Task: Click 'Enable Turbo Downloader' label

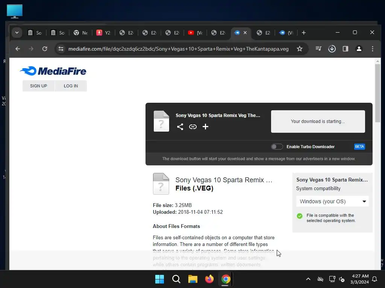Action: coord(310,147)
